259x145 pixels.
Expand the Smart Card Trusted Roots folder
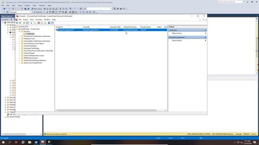(x=19, y=63)
